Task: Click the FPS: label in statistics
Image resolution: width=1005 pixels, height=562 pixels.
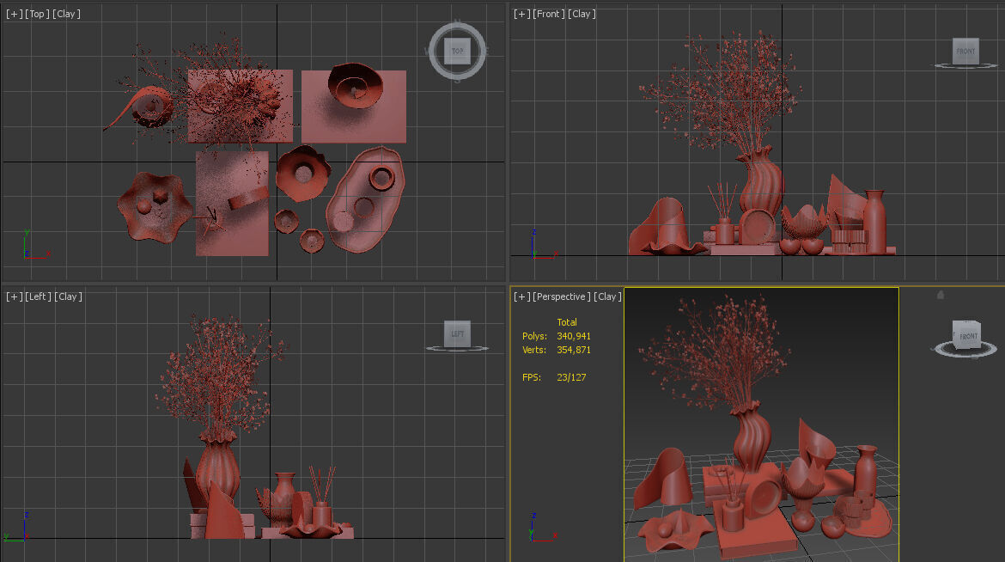Action: (532, 377)
